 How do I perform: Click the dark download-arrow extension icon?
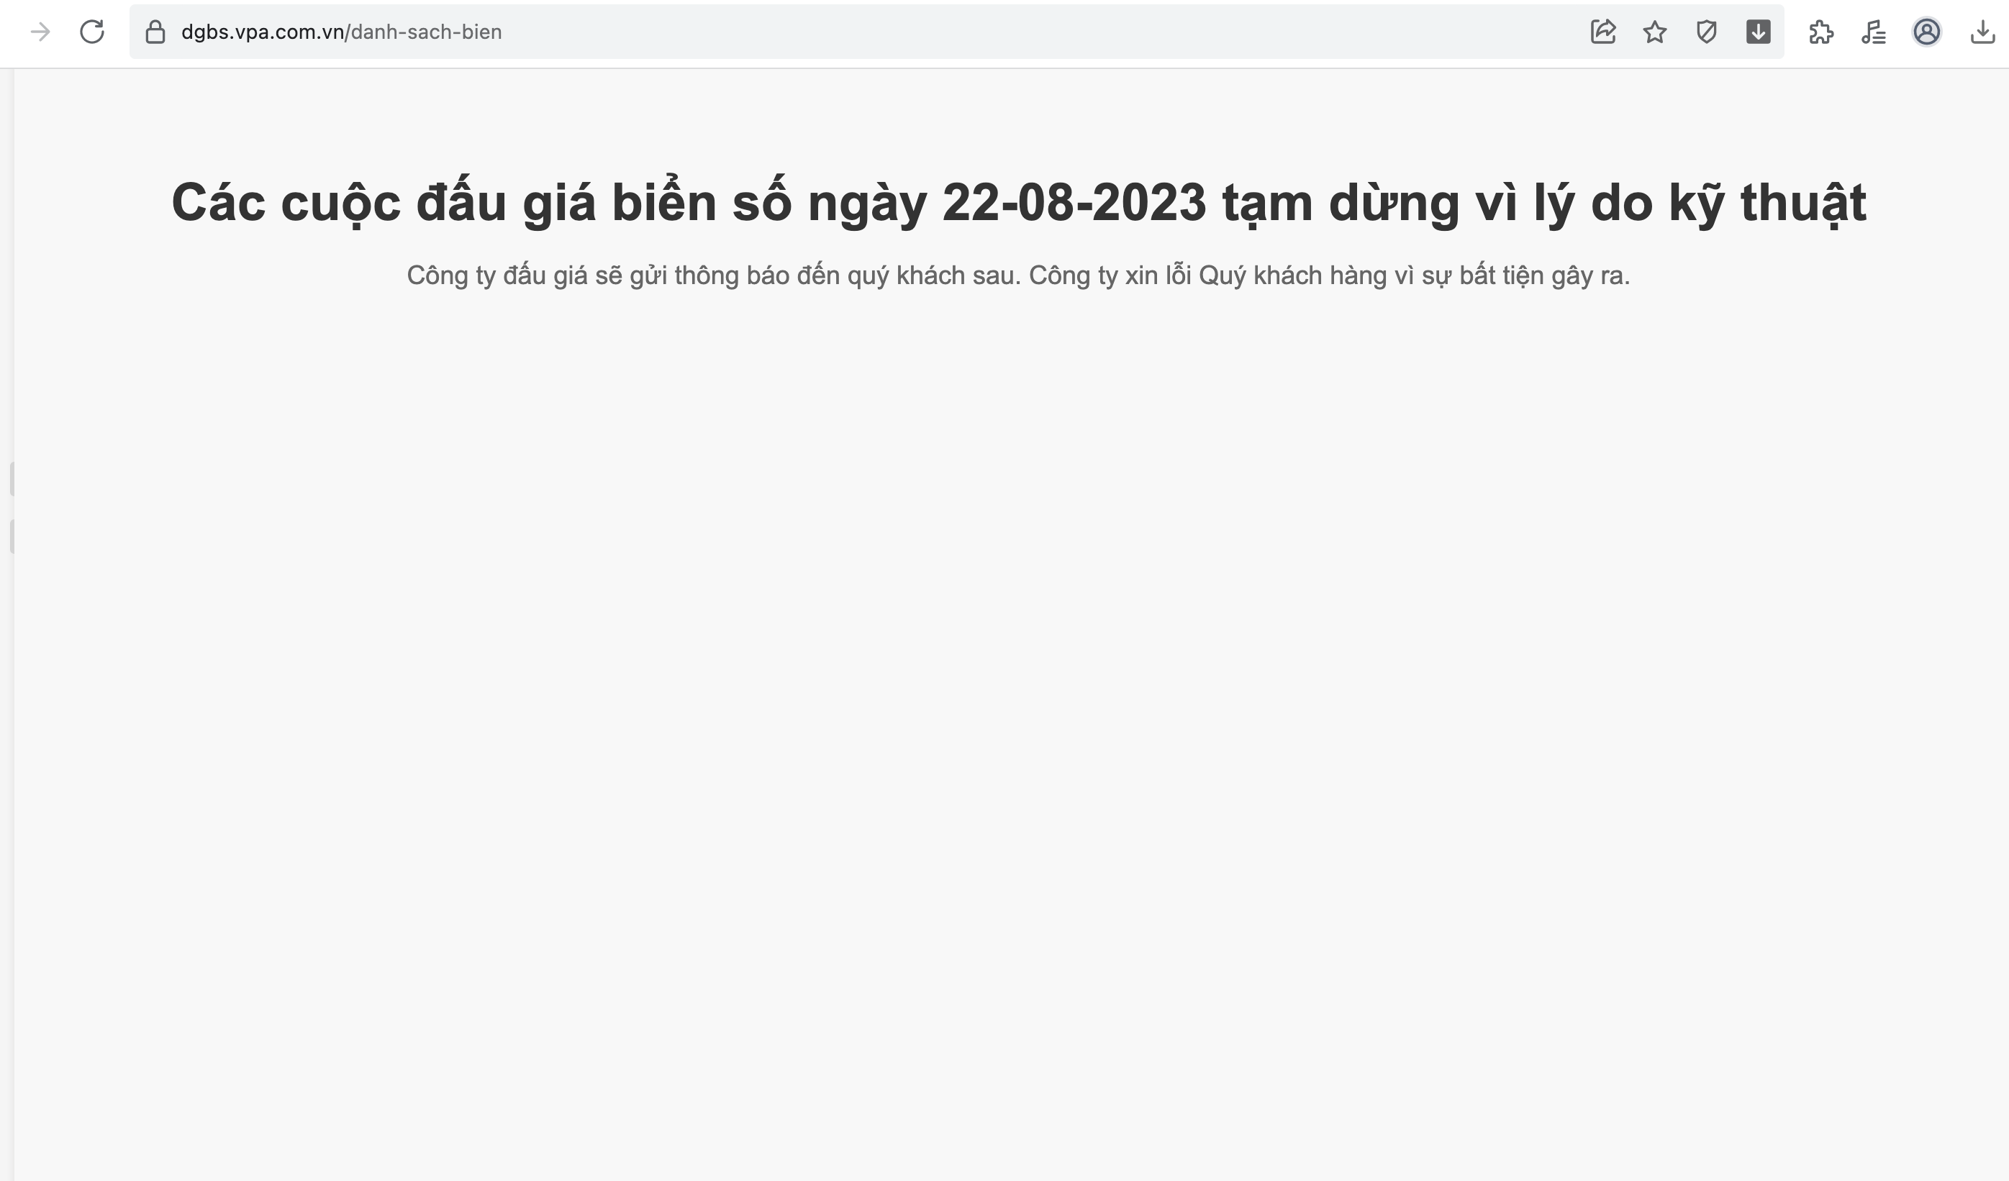[x=1759, y=32]
